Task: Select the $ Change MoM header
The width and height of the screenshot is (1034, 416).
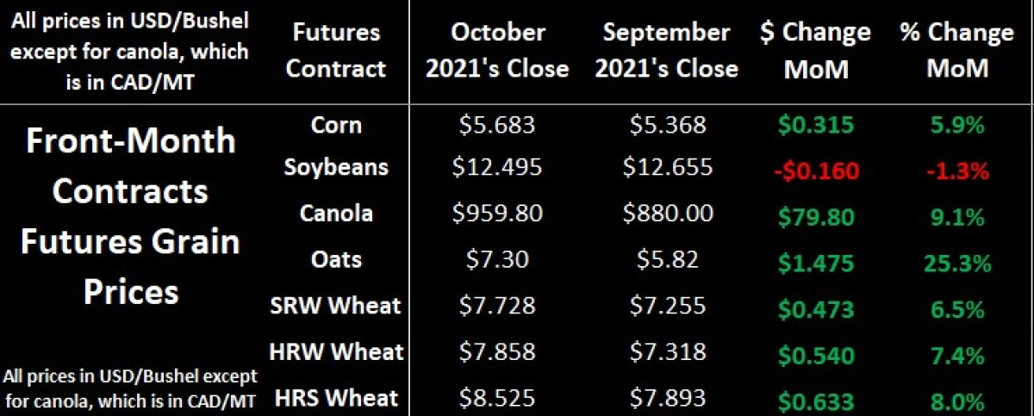Action: pyautogui.click(x=815, y=51)
